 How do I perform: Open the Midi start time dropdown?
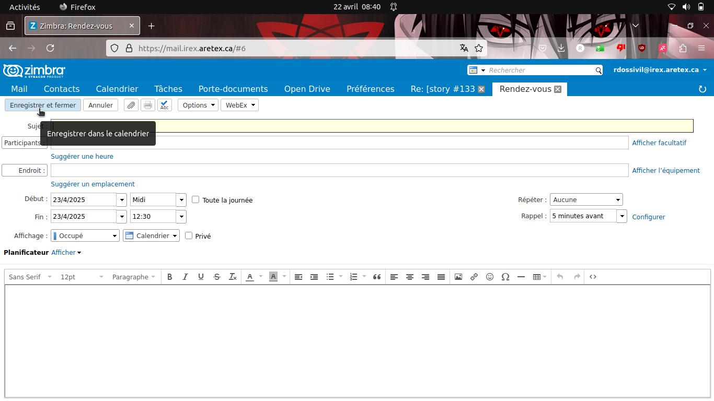[181, 200]
